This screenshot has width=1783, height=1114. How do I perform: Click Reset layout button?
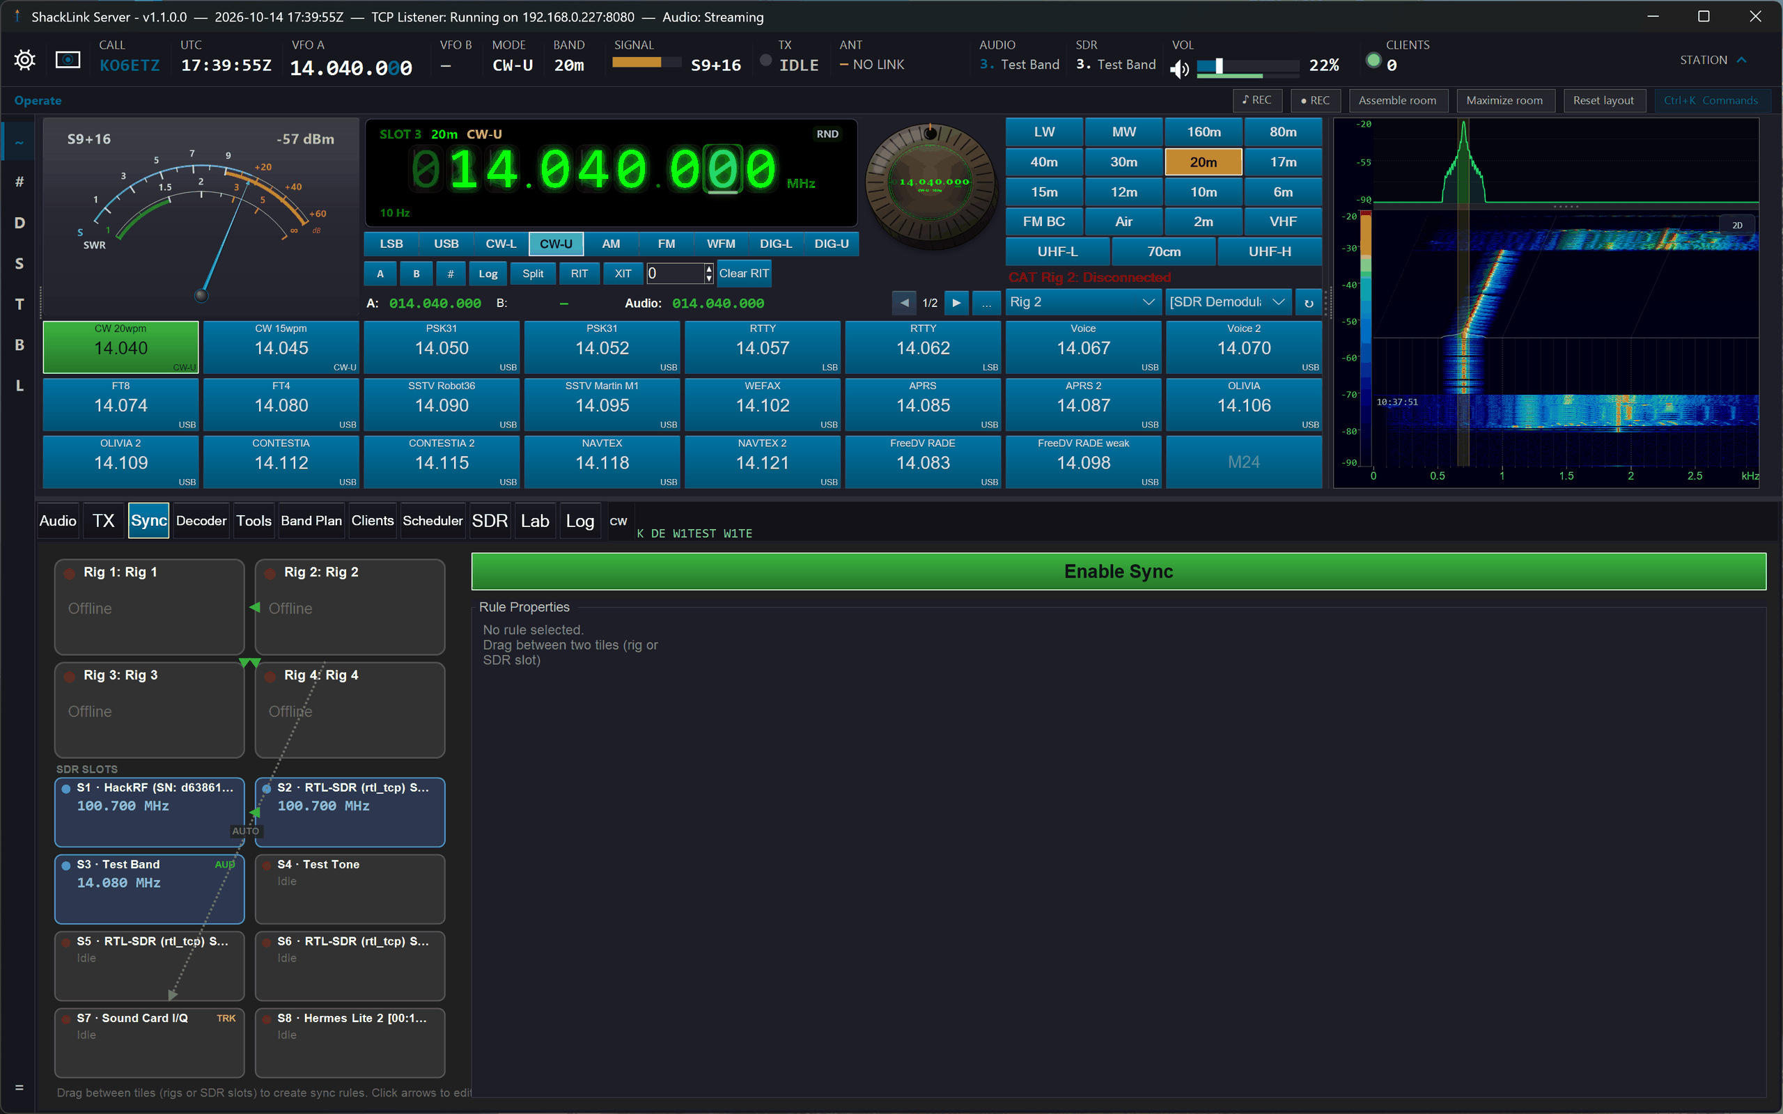click(x=1603, y=100)
